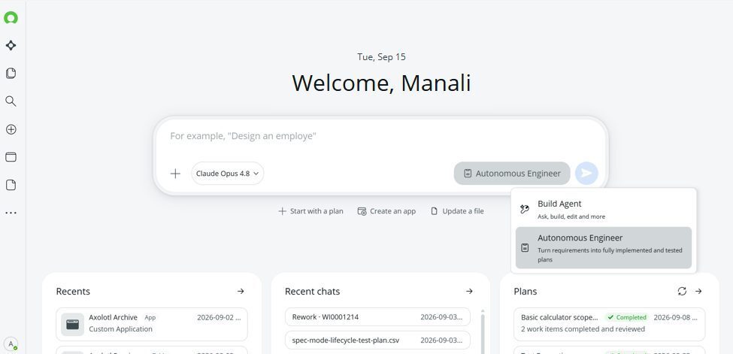Image resolution: width=733 pixels, height=354 pixels.
Task: Open the spec-mode-lifecycle-test-plan.csv chat
Action: [x=377, y=340]
